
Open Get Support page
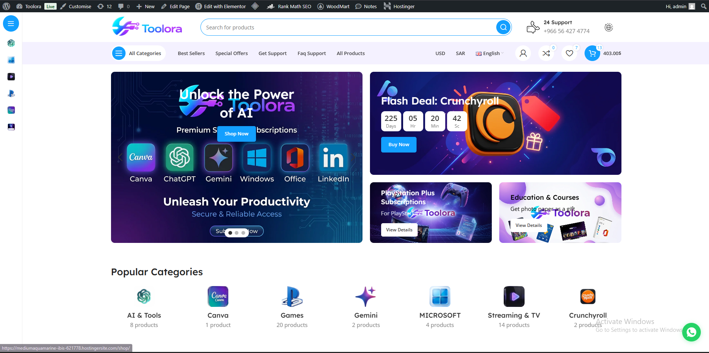272,53
